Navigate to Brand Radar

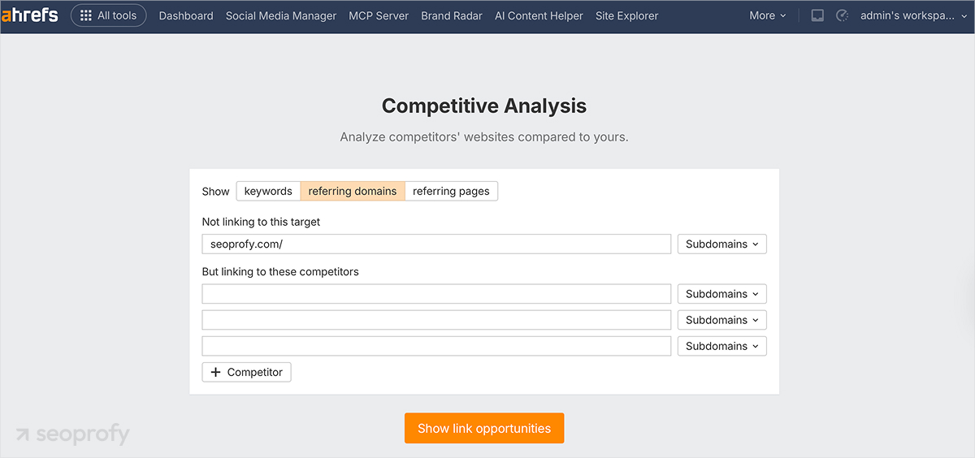click(x=452, y=15)
